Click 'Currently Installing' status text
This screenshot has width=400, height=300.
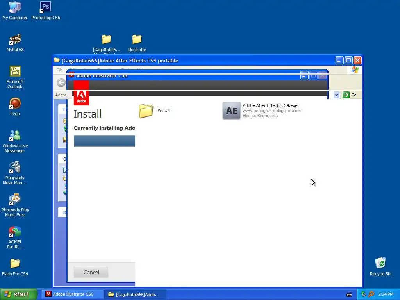point(105,128)
